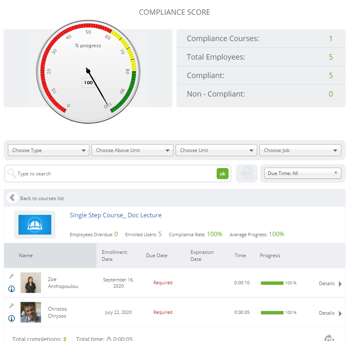Click the Average Progress: 100% statistic
The width and height of the screenshot is (350, 341).
click(x=257, y=234)
